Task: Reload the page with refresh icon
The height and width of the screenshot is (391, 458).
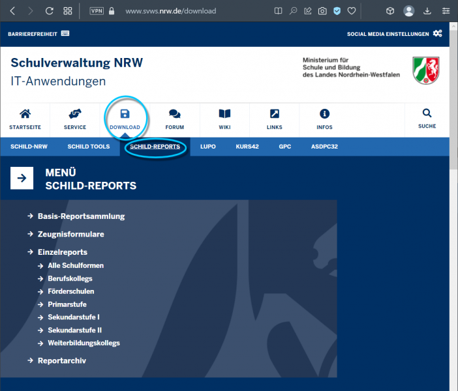Action: coord(49,11)
